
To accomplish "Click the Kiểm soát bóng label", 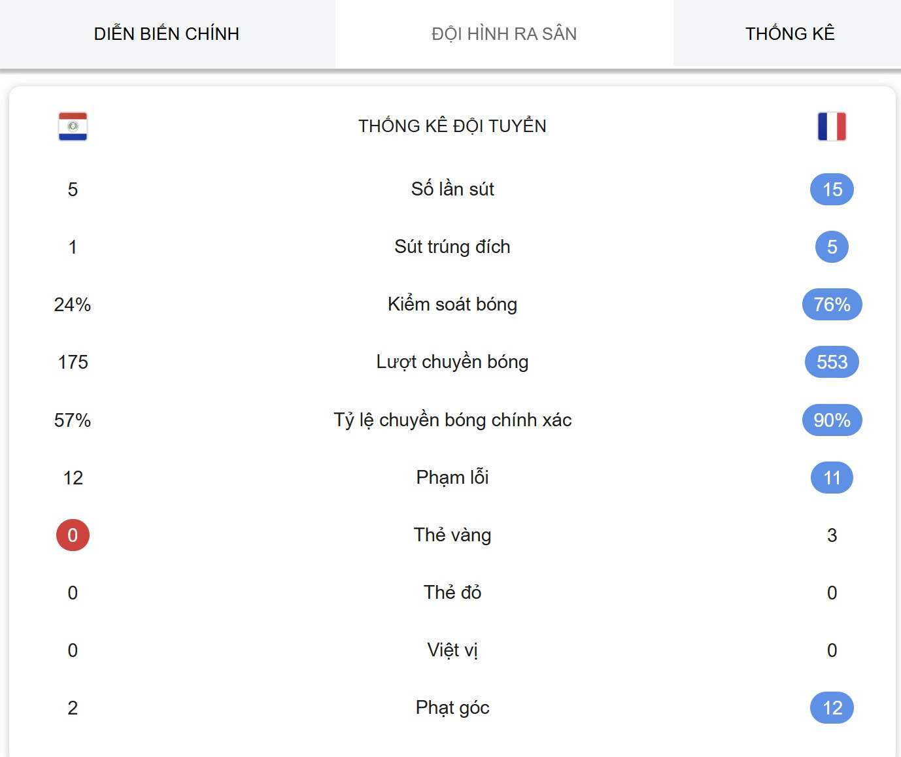I will coord(452,304).
